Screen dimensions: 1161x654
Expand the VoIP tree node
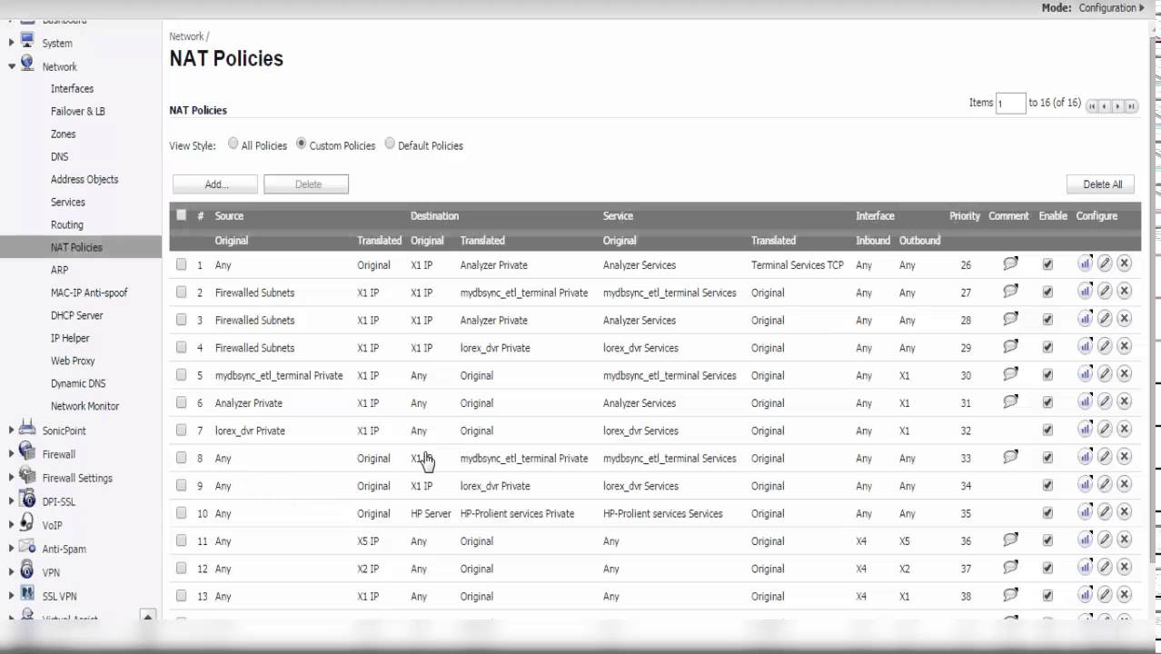pos(12,525)
